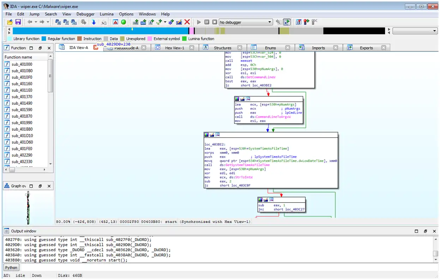Start the process with the play button
The image size is (440, 280).
click(199, 22)
